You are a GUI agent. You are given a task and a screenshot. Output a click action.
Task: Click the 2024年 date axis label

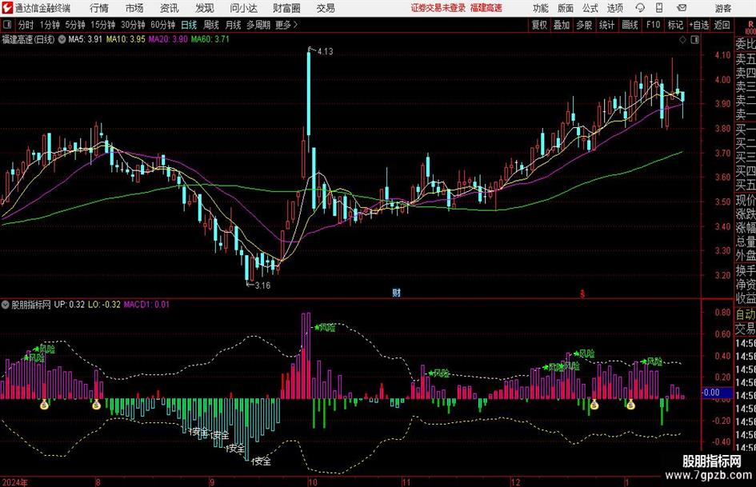(14, 482)
